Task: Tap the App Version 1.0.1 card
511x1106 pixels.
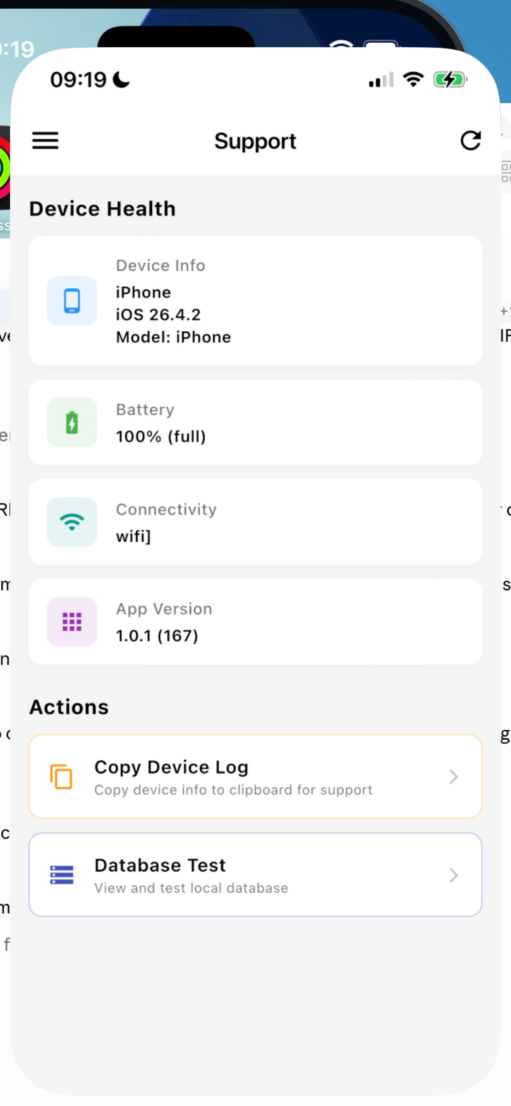Action: click(x=255, y=622)
